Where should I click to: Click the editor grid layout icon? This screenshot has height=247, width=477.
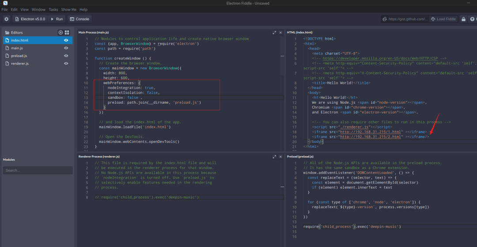[67, 33]
